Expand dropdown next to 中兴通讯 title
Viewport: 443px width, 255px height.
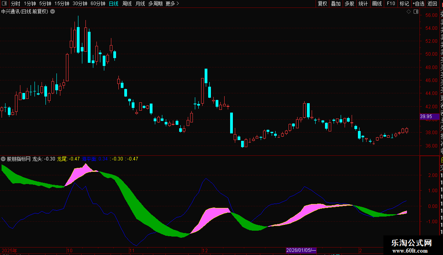tap(53, 12)
